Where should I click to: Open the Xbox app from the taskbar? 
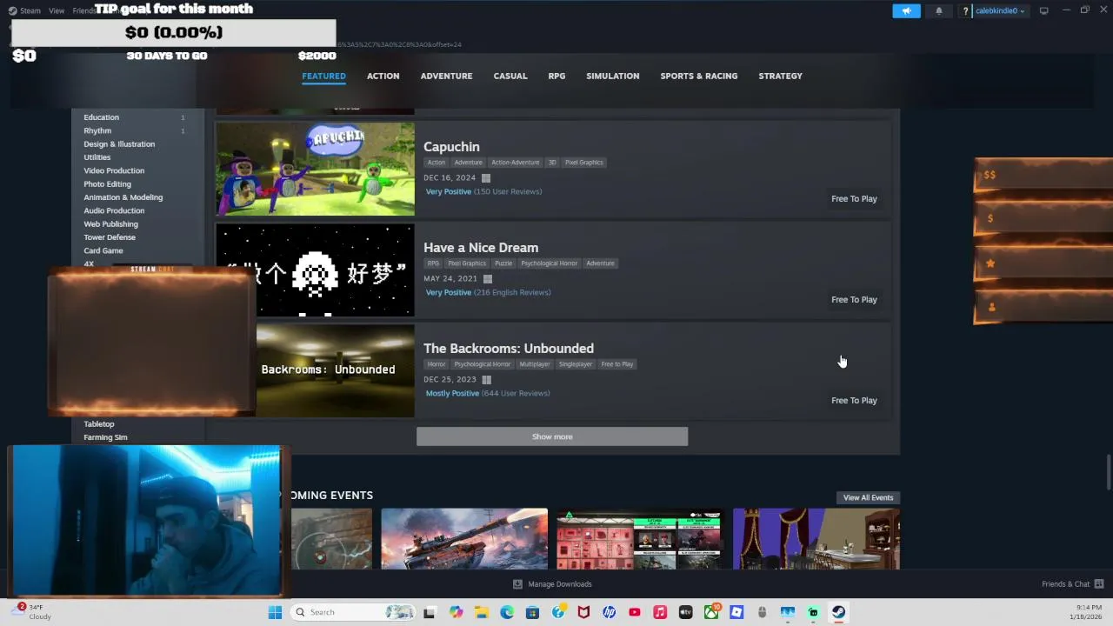click(x=711, y=612)
